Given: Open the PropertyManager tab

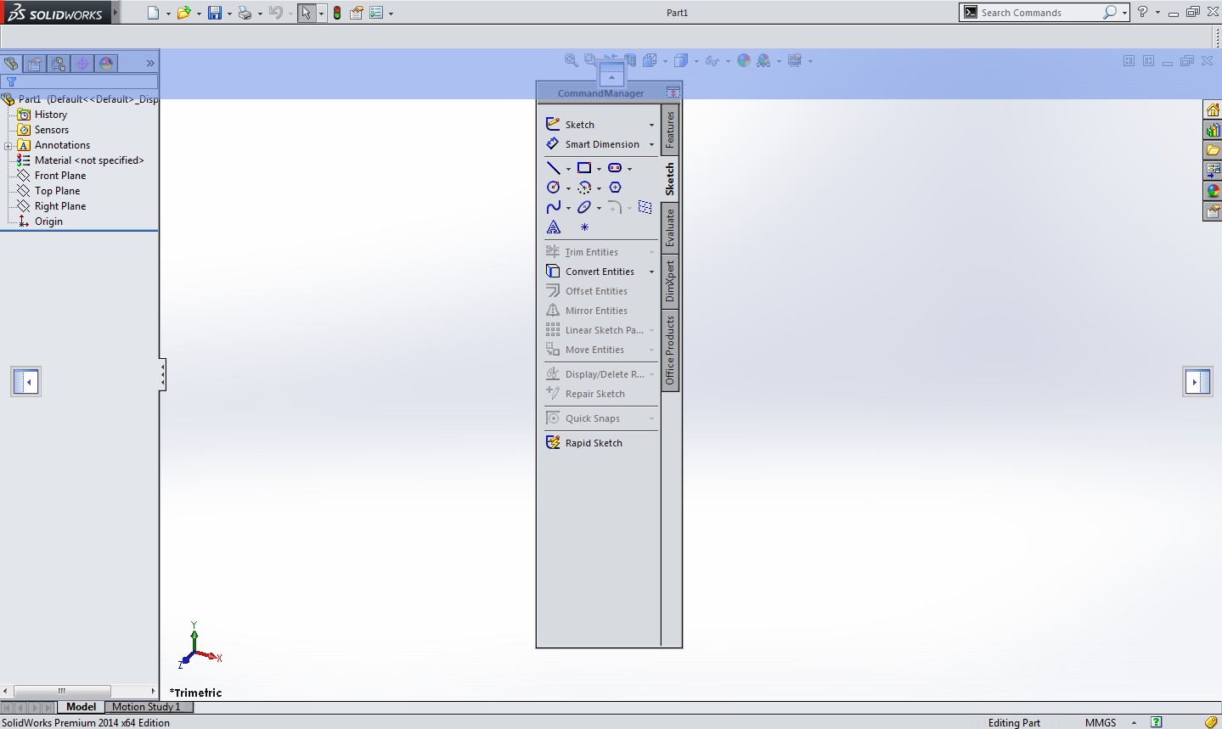Looking at the screenshot, I should tap(35, 64).
